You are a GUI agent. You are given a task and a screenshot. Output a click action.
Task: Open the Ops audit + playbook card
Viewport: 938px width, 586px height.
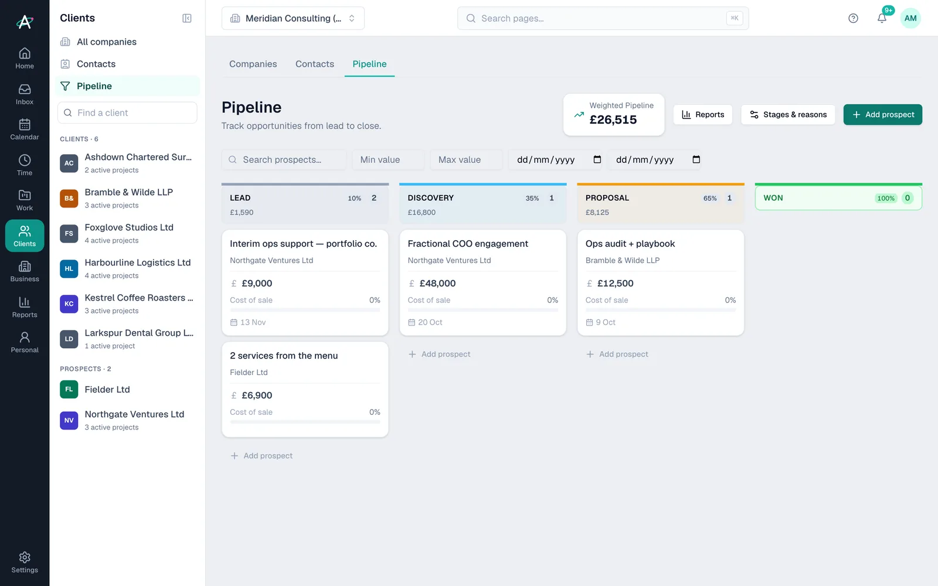[661, 282]
